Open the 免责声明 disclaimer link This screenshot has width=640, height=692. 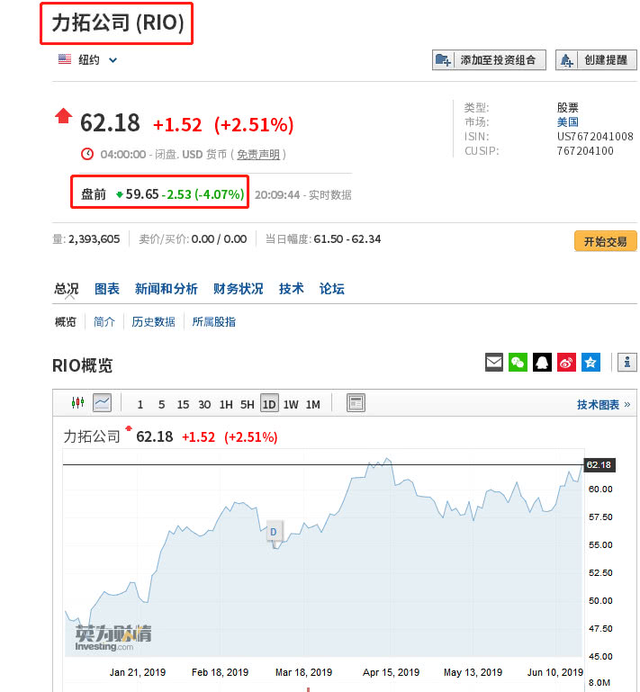click(x=258, y=155)
